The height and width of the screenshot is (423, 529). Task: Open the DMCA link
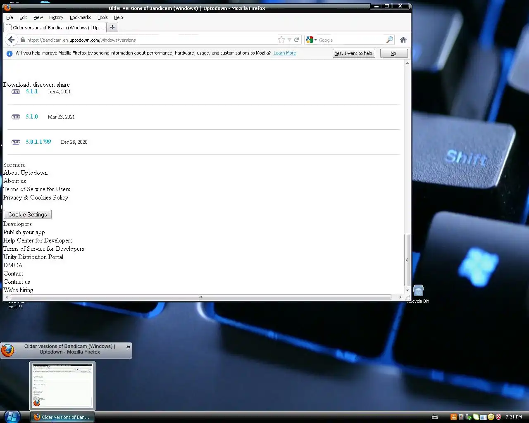coord(13,265)
